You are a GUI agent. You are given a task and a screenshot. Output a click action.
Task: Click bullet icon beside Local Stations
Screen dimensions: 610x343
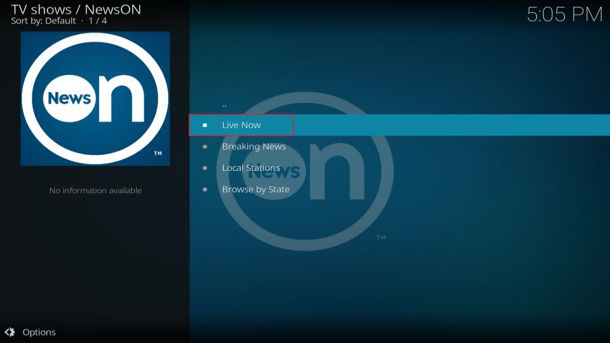tap(205, 168)
